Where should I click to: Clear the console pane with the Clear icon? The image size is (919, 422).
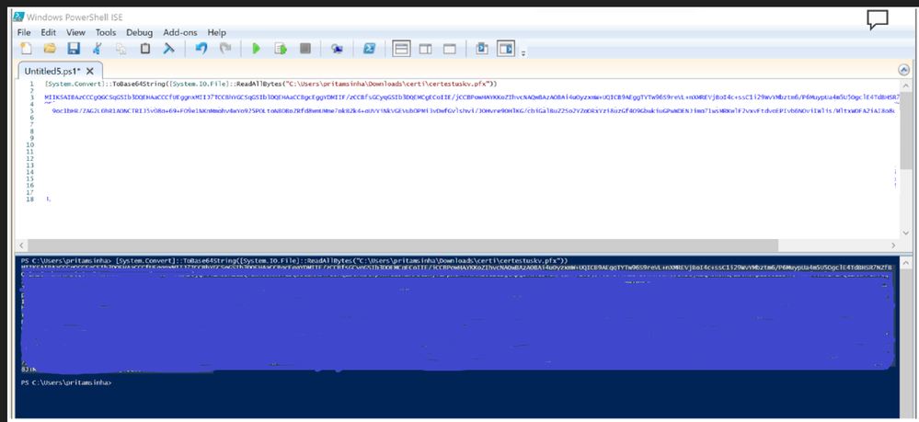pos(168,49)
